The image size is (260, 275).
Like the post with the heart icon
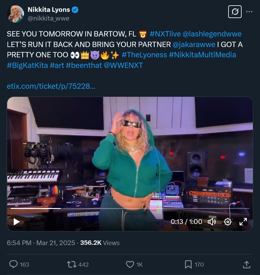pyautogui.click(x=130, y=264)
